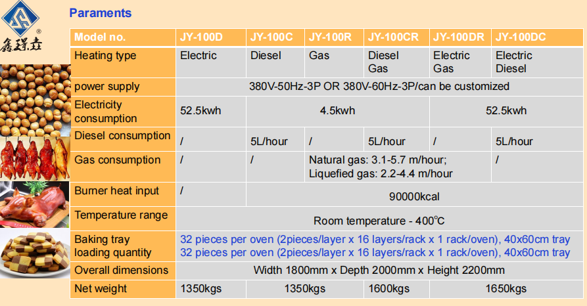Select the 4.5kwh electricity consumption cell
The width and height of the screenshot is (587, 306).
(337, 111)
